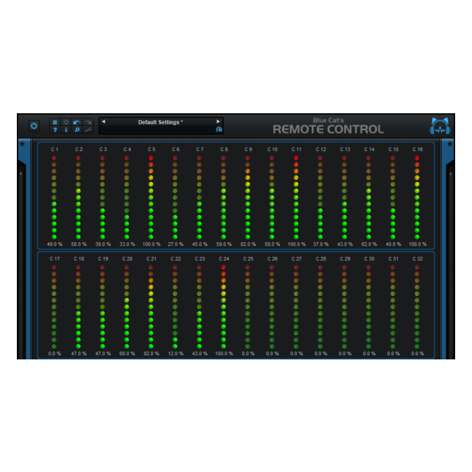Click the C 16 LED meter column
This screenshot has height=472, width=472.
point(417,198)
